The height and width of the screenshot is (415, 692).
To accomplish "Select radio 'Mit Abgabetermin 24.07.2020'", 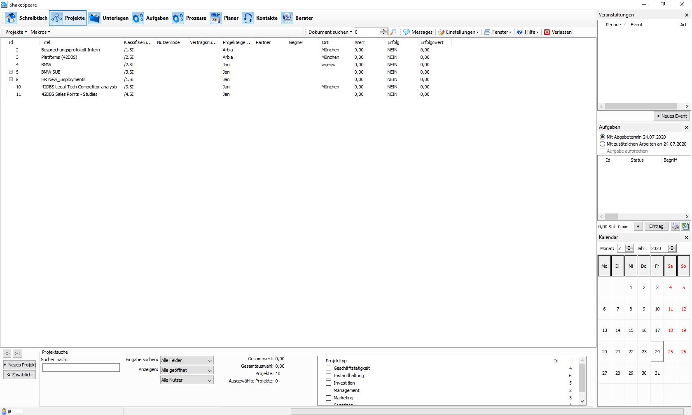I will [602, 137].
